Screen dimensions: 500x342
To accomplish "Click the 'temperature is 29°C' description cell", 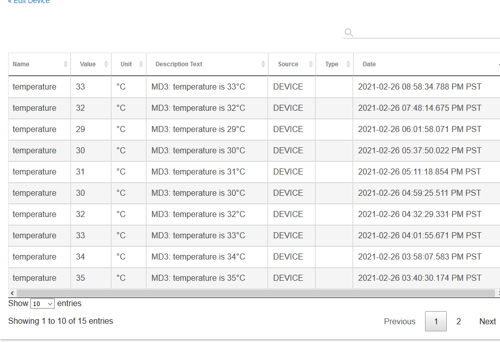I will (198, 130).
